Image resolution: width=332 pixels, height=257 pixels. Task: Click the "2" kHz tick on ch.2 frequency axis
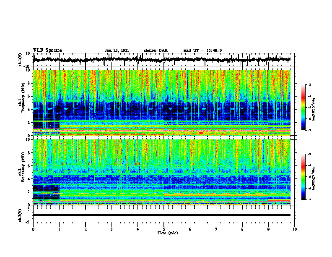[x=29, y=192]
